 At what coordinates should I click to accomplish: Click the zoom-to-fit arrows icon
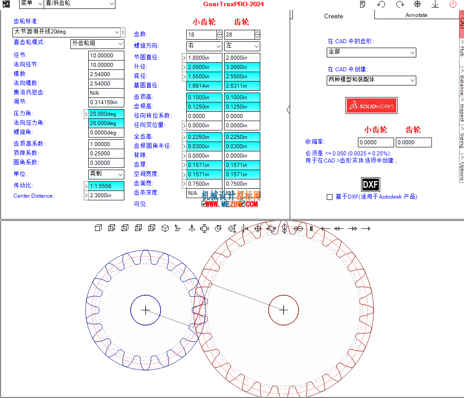204,228
